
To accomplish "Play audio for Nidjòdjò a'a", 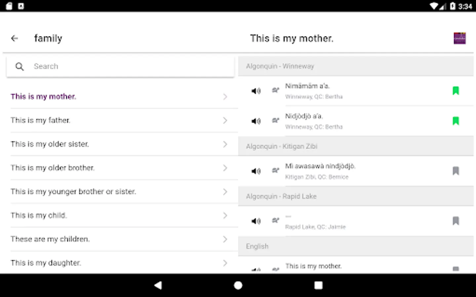I will (256, 121).
